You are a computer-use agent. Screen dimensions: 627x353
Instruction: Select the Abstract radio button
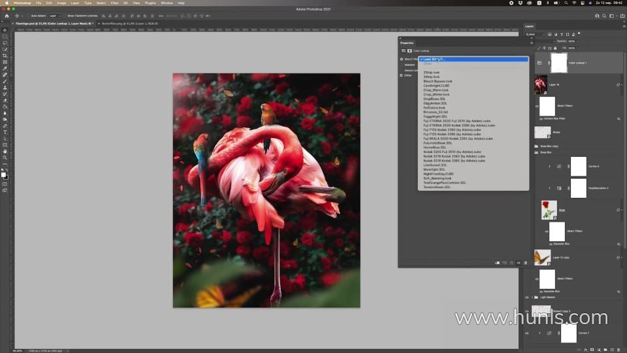402,65
